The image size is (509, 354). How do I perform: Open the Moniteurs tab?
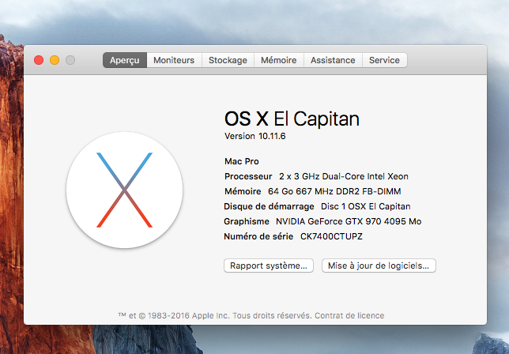pyautogui.click(x=174, y=60)
